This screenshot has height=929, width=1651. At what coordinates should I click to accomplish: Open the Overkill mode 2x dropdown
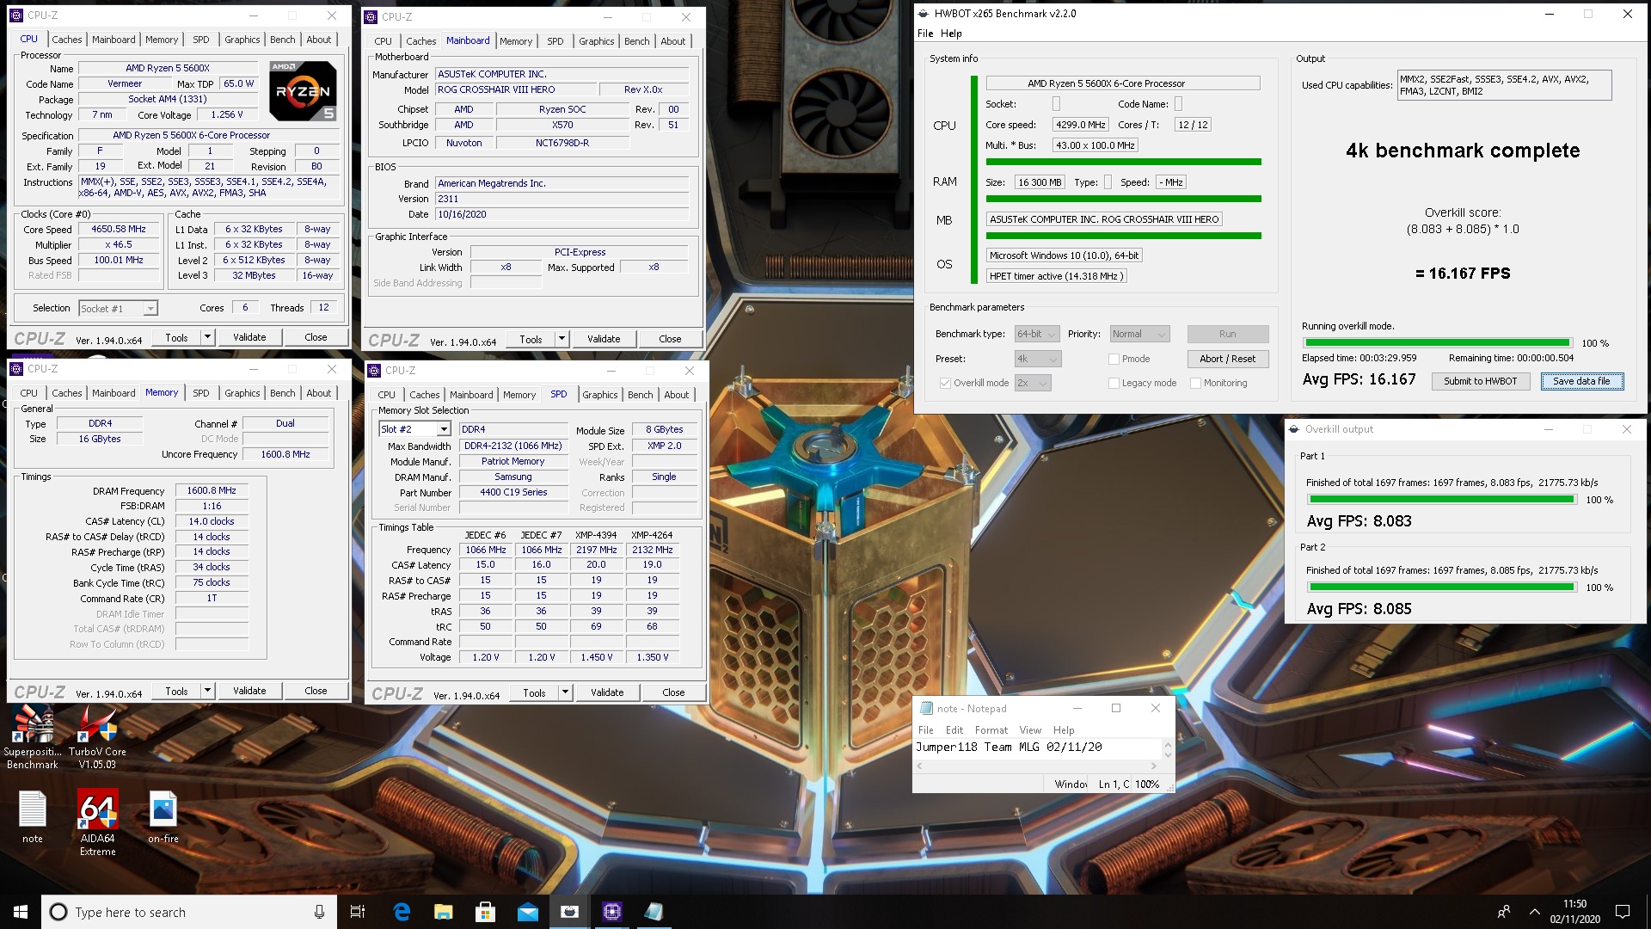1033,383
